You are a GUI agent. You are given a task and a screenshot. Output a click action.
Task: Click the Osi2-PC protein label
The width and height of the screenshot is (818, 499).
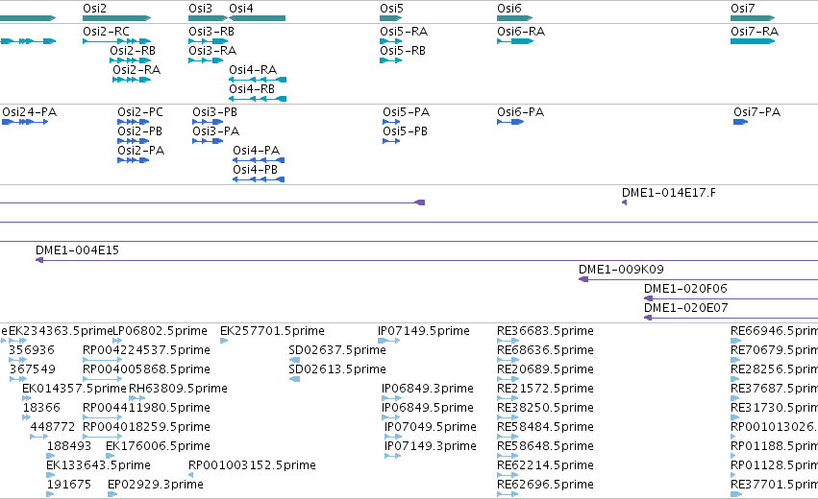click(140, 112)
